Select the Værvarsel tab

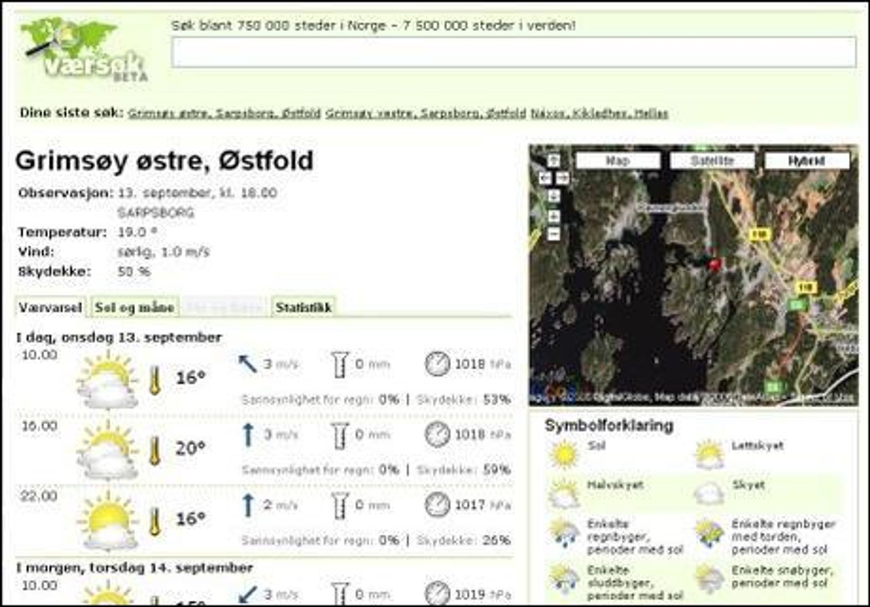pos(50,307)
